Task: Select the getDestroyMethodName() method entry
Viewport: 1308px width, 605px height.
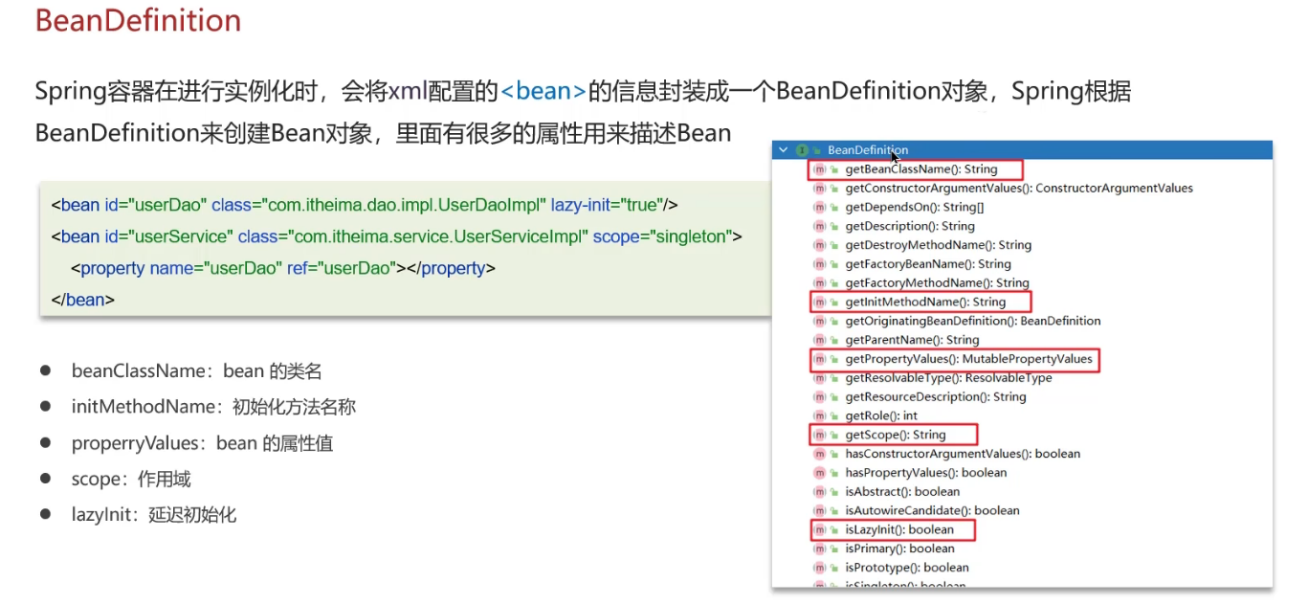Action: coord(938,245)
